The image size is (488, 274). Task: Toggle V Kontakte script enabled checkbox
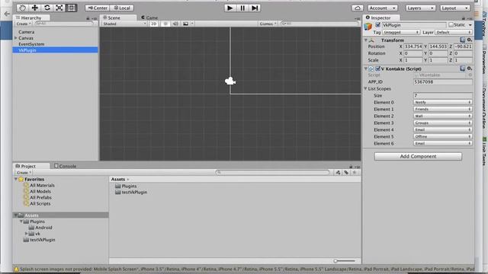(x=378, y=68)
